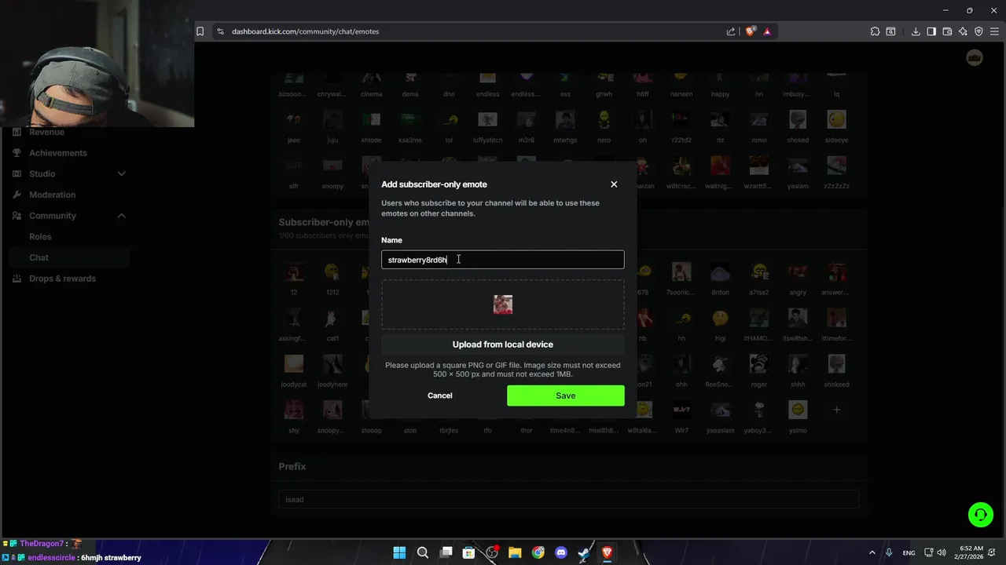Open Windows taskbar Search

click(423, 552)
